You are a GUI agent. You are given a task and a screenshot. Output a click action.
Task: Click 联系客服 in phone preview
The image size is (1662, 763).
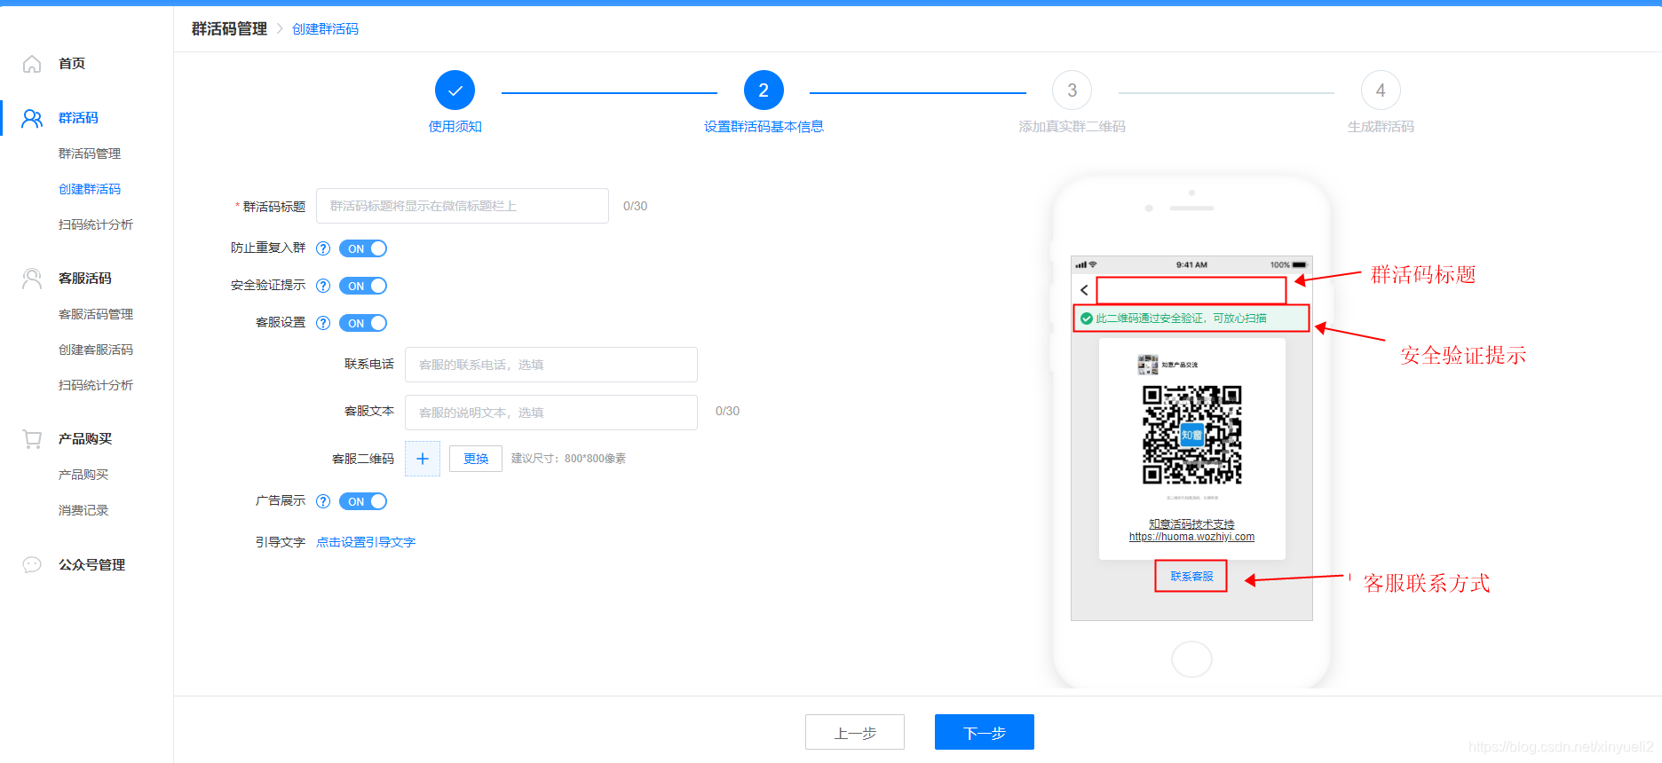pyautogui.click(x=1191, y=577)
